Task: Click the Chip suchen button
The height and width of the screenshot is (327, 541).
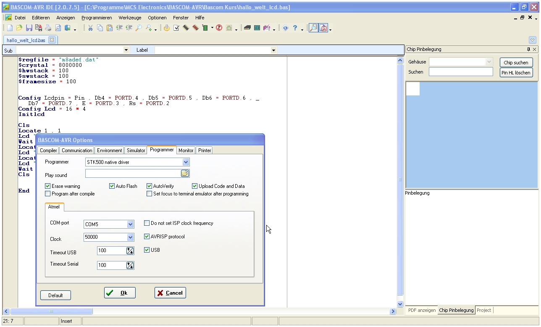Action: click(x=516, y=63)
